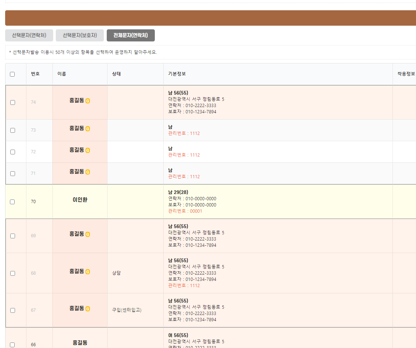
Task: Click the yellow G badge in row 72
Action: click(88, 150)
